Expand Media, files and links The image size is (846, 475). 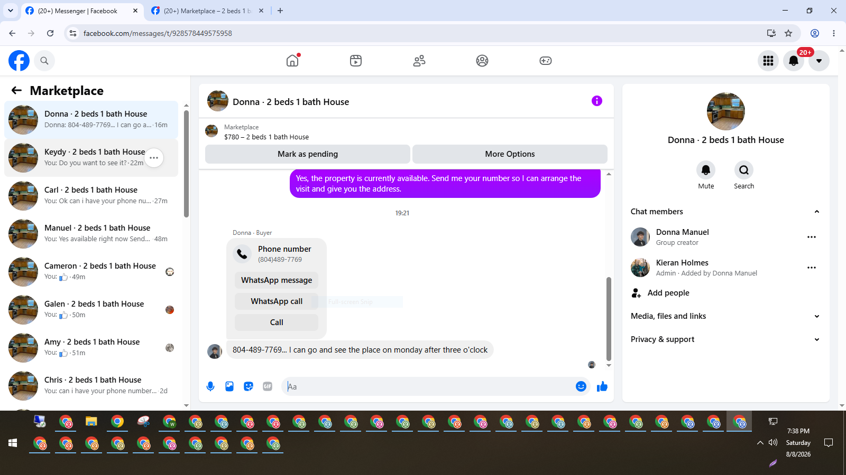725,316
